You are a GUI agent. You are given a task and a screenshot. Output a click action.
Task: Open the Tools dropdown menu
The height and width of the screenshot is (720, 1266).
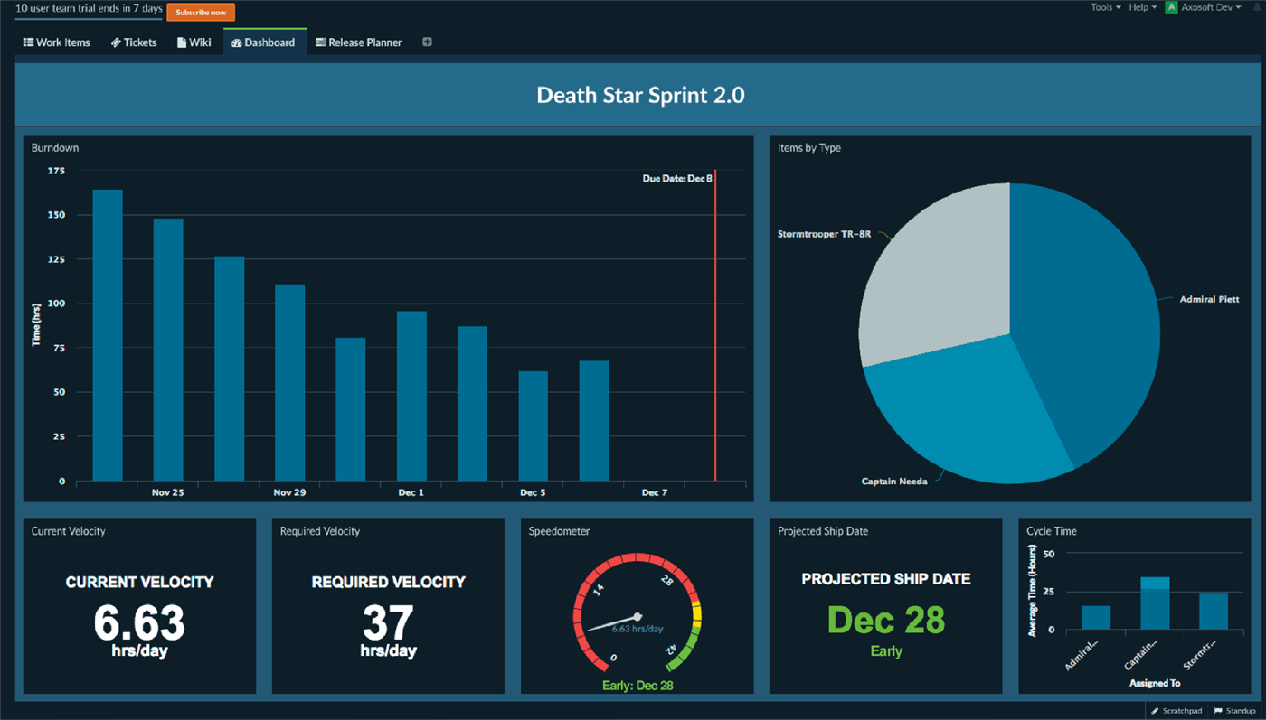coord(1105,7)
